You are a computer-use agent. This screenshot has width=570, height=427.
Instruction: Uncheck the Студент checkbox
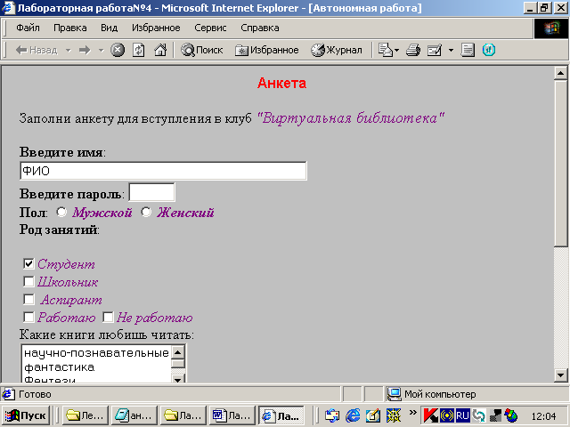pyautogui.click(x=28, y=263)
